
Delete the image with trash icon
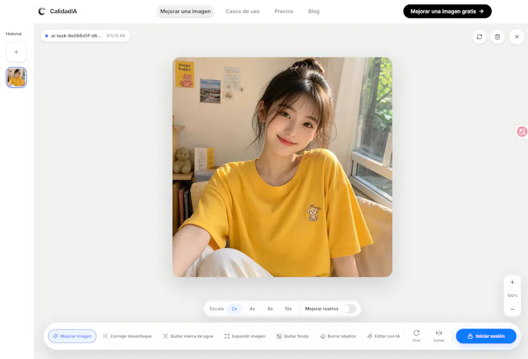(x=498, y=37)
